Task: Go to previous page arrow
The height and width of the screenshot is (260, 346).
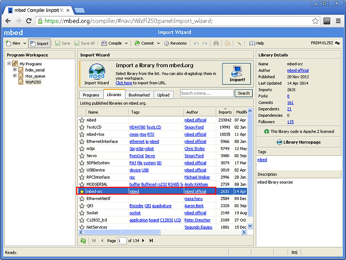Action: coord(102,241)
